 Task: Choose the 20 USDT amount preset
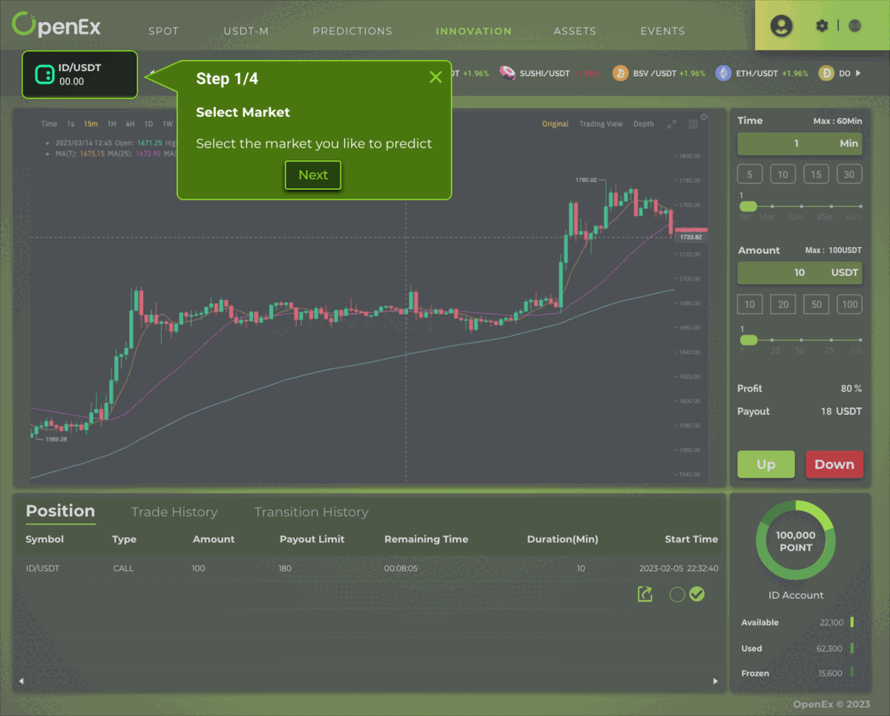783,304
